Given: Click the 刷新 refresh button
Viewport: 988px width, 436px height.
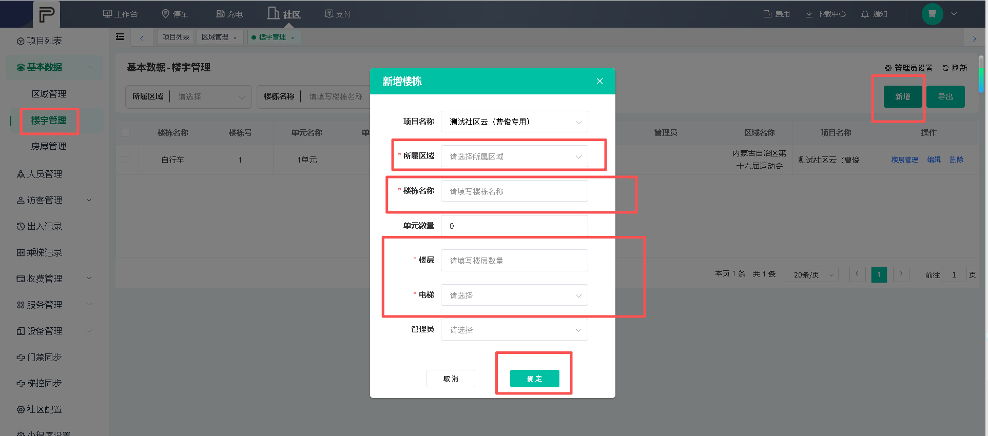Looking at the screenshot, I should [955, 68].
